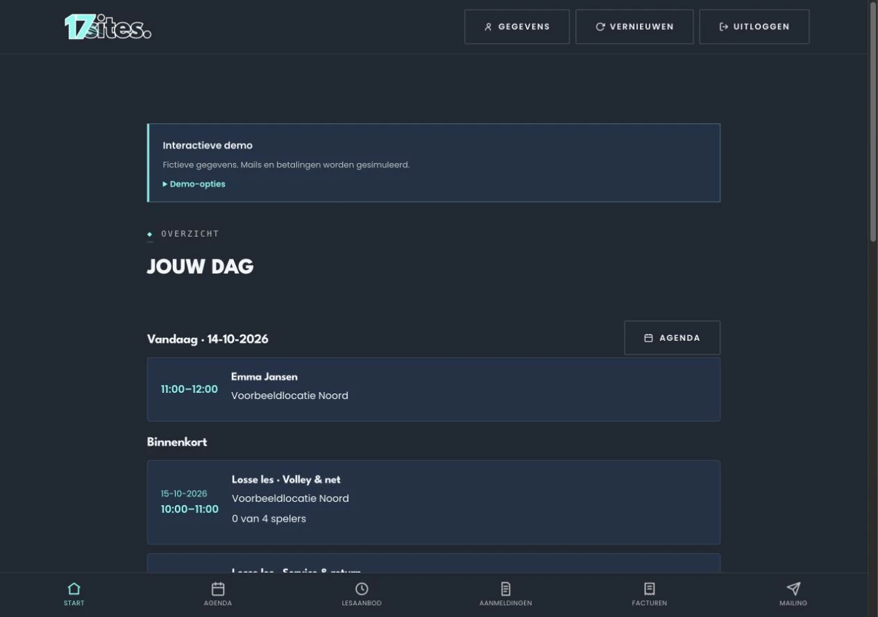Open the Facturen receipt tab icon
Image resolution: width=878 pixels, height=617 pixels.
click(650, 589)
